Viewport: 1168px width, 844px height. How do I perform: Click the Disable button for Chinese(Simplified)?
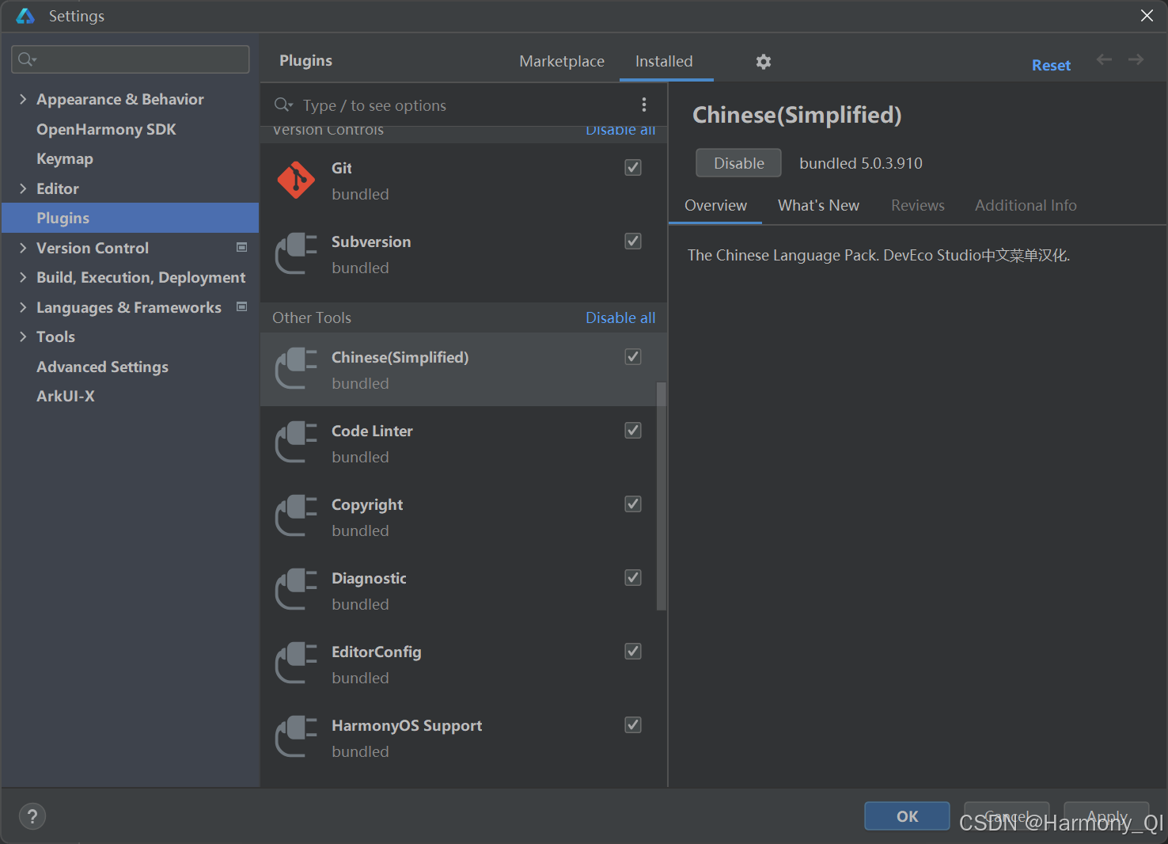point(738,163)
